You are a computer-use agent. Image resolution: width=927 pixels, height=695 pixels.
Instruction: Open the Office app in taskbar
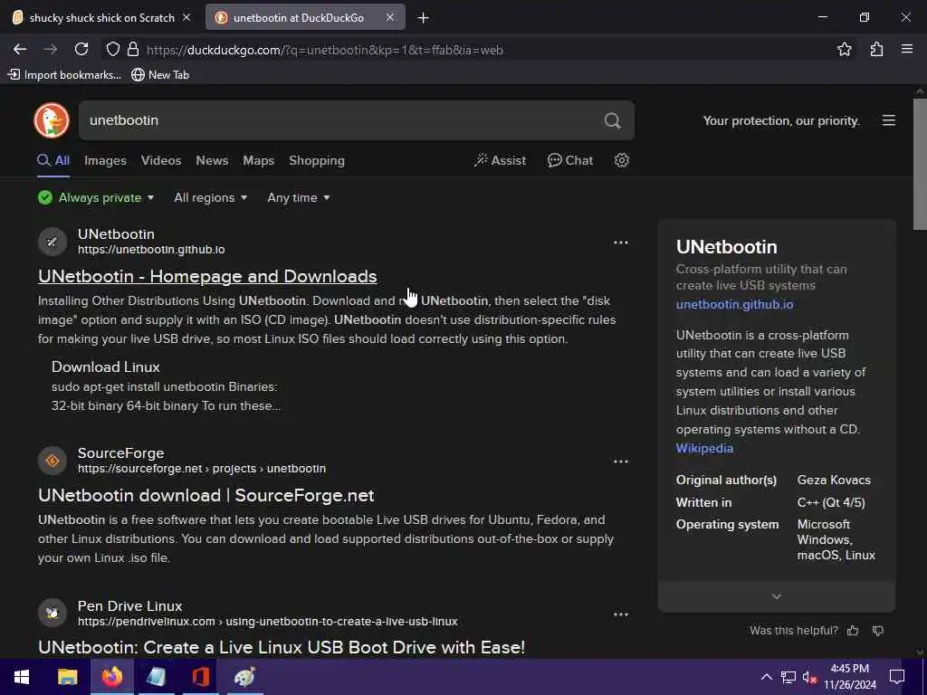200,677
